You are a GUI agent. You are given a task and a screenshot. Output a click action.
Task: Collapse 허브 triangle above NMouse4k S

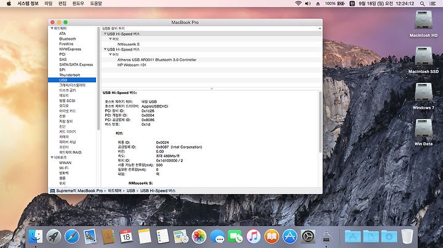pyautogui.click(x=111, y=39)
